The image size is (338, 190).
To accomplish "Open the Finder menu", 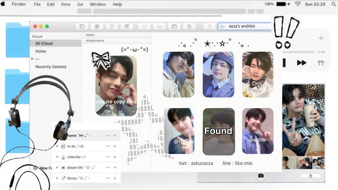I will [x=19, y=4].
